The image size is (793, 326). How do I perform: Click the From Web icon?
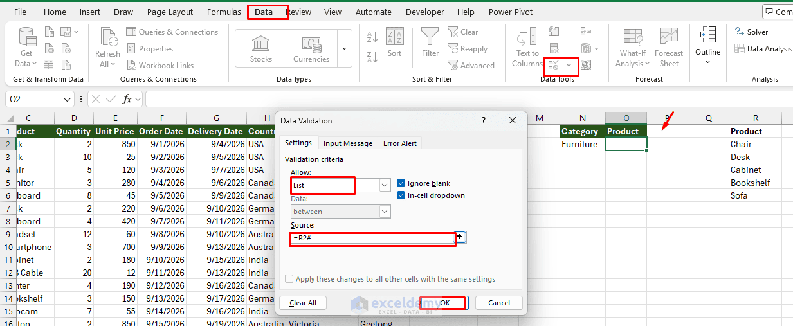click(50, 48)
